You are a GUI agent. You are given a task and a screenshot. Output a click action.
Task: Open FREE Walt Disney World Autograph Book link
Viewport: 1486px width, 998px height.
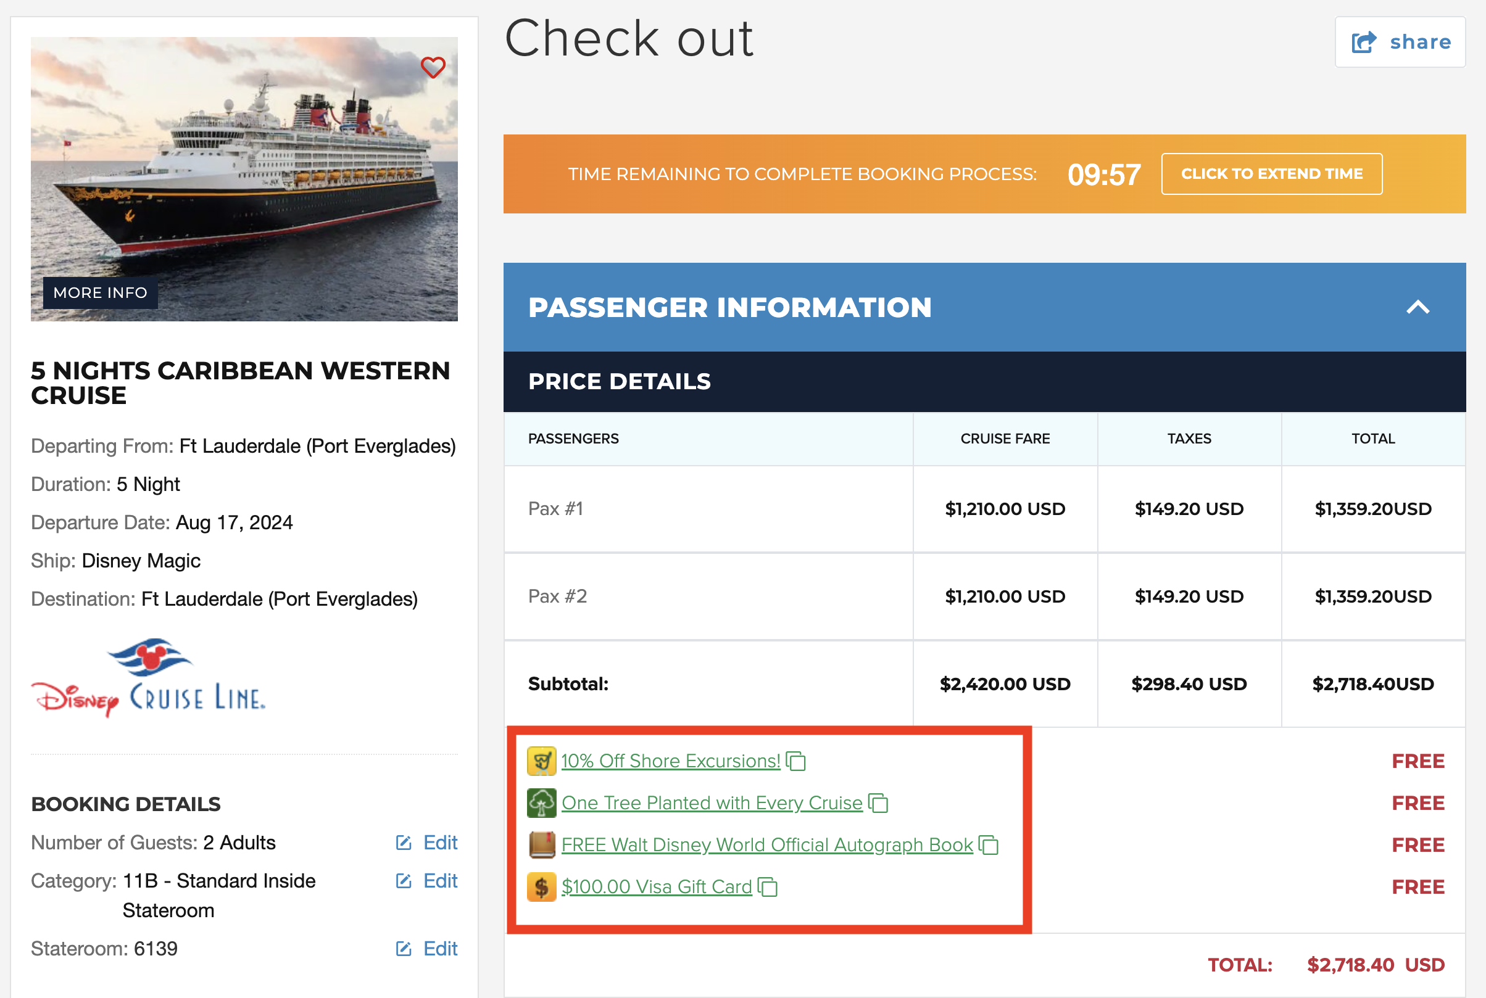(x=767, y=844)
